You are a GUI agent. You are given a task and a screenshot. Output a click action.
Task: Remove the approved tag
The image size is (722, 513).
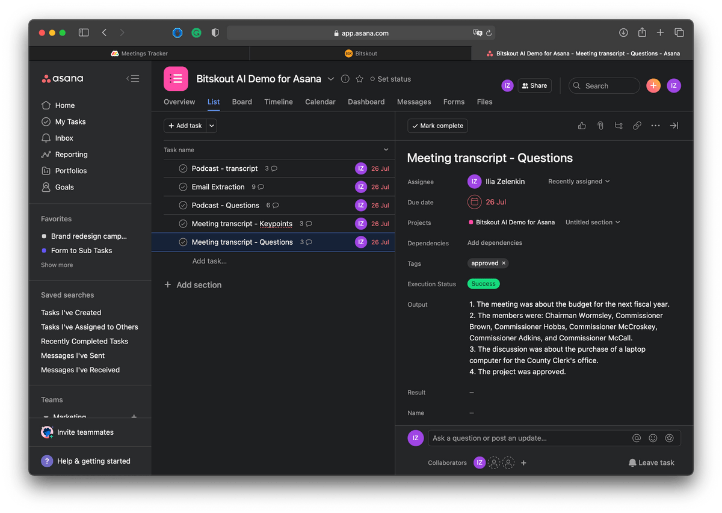pyautogui.click(x=504, y=263)
